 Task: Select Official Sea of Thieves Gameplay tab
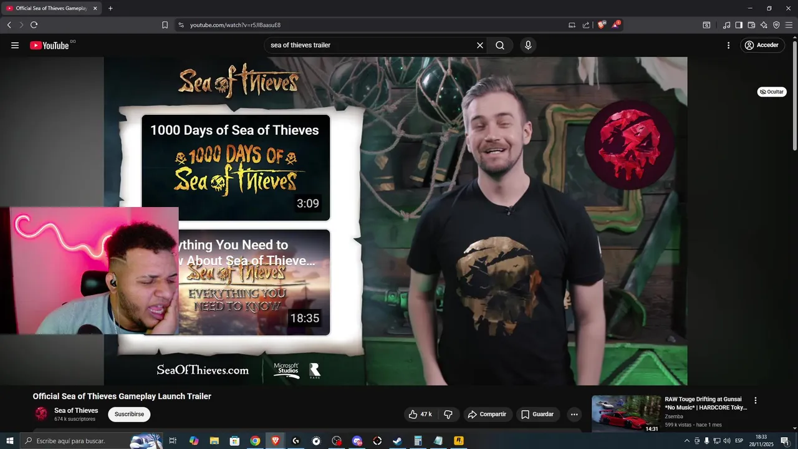[52, 8]
